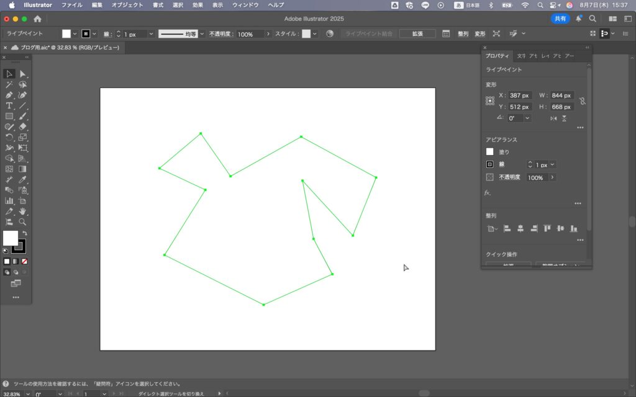The height and width of the screenshot is (397, 636).
Task: Toggle flip horizontal in Properties panel
Action: coord(553,118)
